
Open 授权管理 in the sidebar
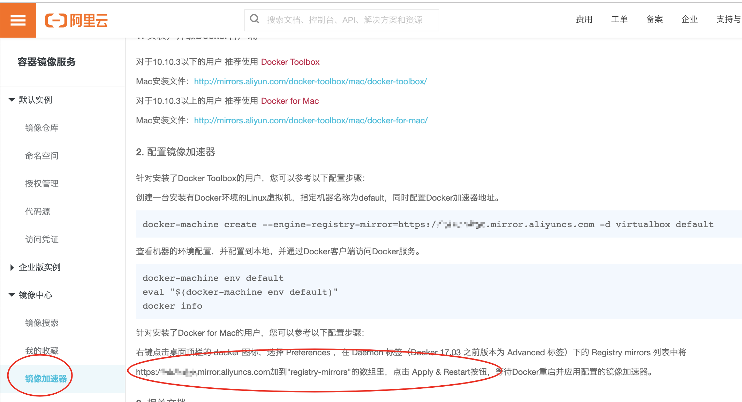pyautogui.click(x=42, y=184)
